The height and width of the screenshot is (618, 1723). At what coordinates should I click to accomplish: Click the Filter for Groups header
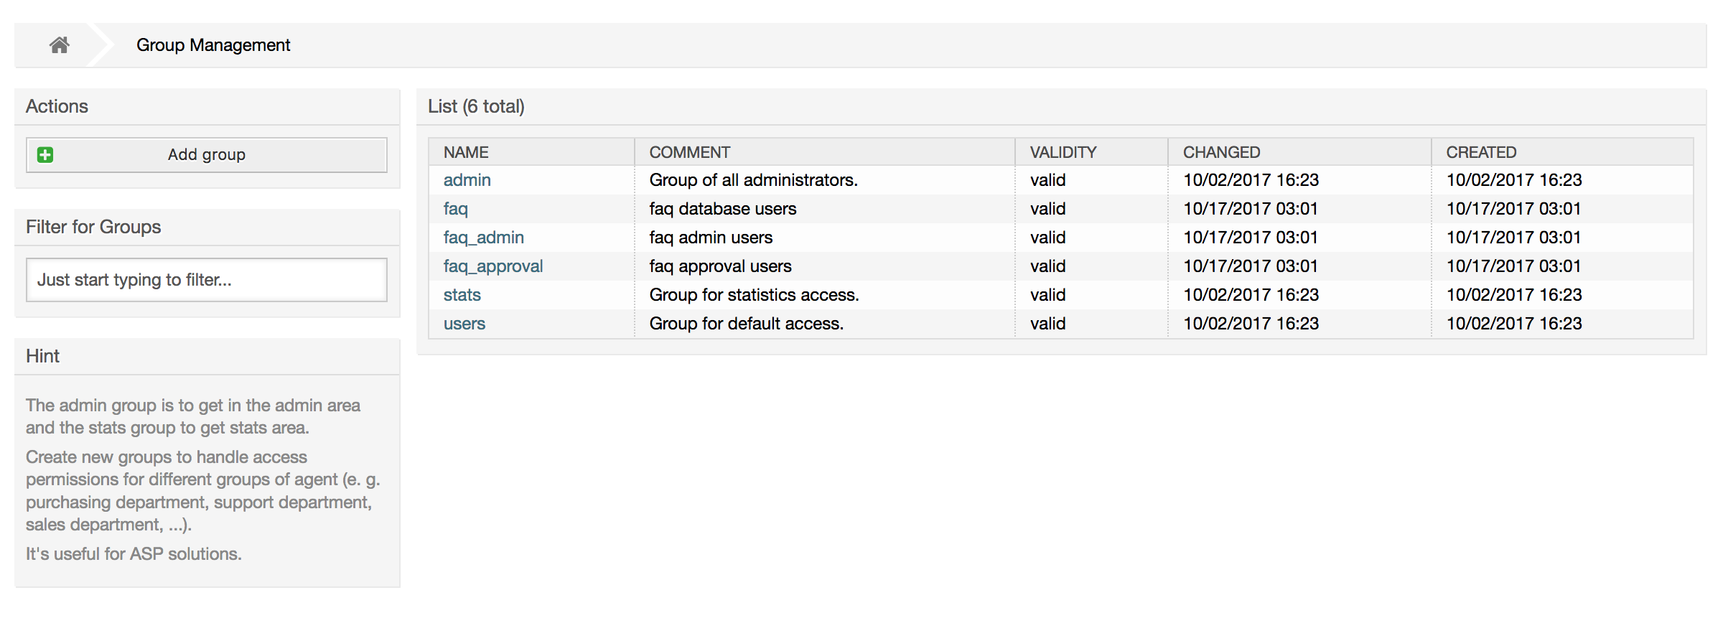point(93,227)
